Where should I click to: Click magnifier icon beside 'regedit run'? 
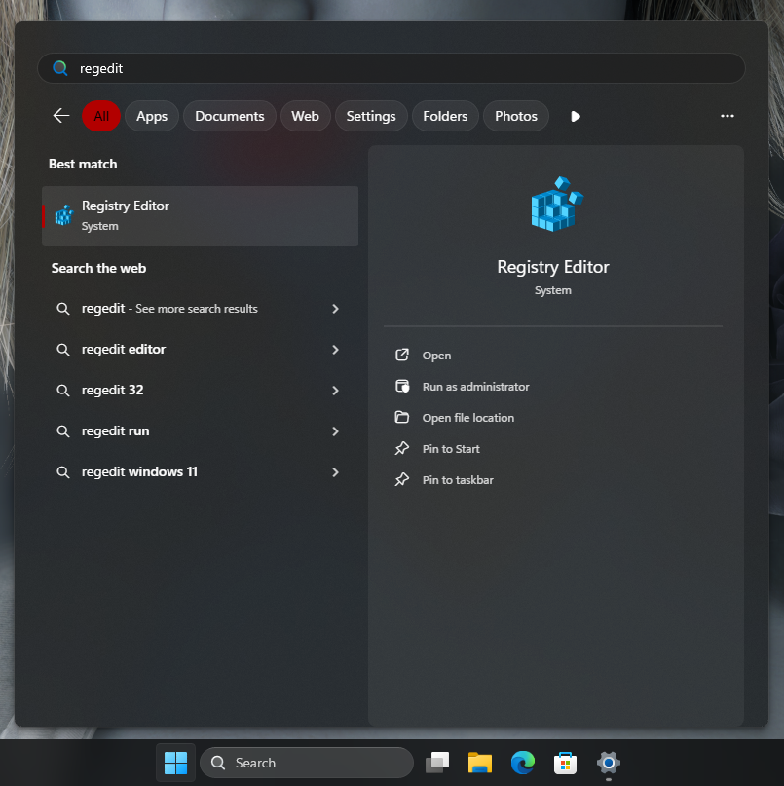62,431
